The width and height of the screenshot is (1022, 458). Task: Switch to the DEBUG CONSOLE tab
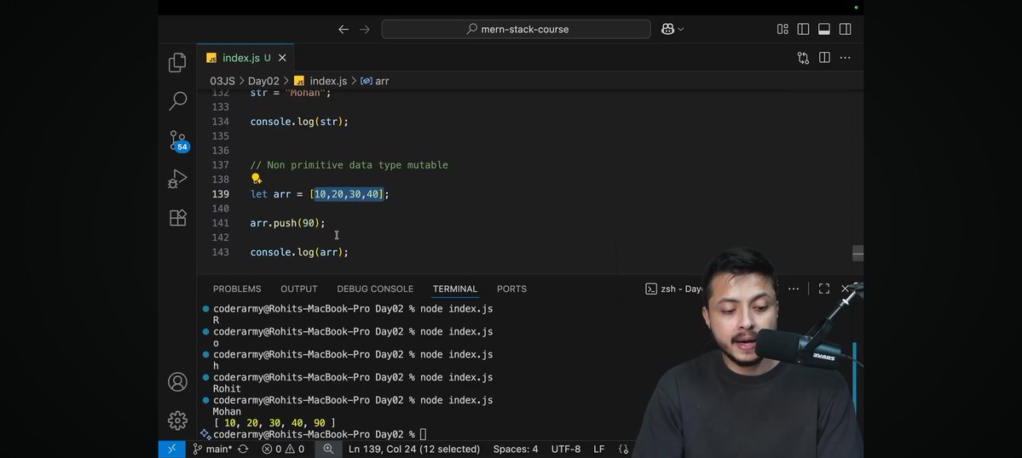pos(375,289)
